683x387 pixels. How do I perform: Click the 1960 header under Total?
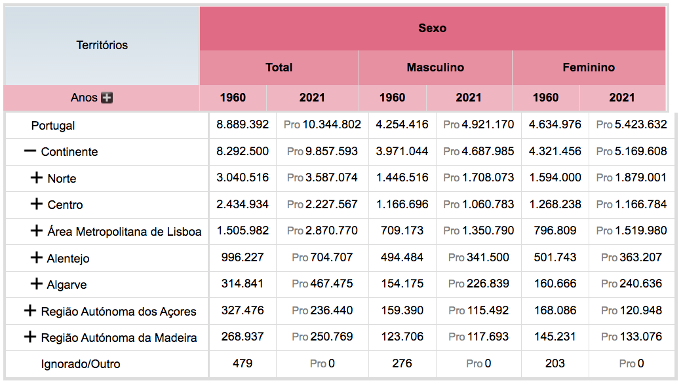[x=233, y=98]
